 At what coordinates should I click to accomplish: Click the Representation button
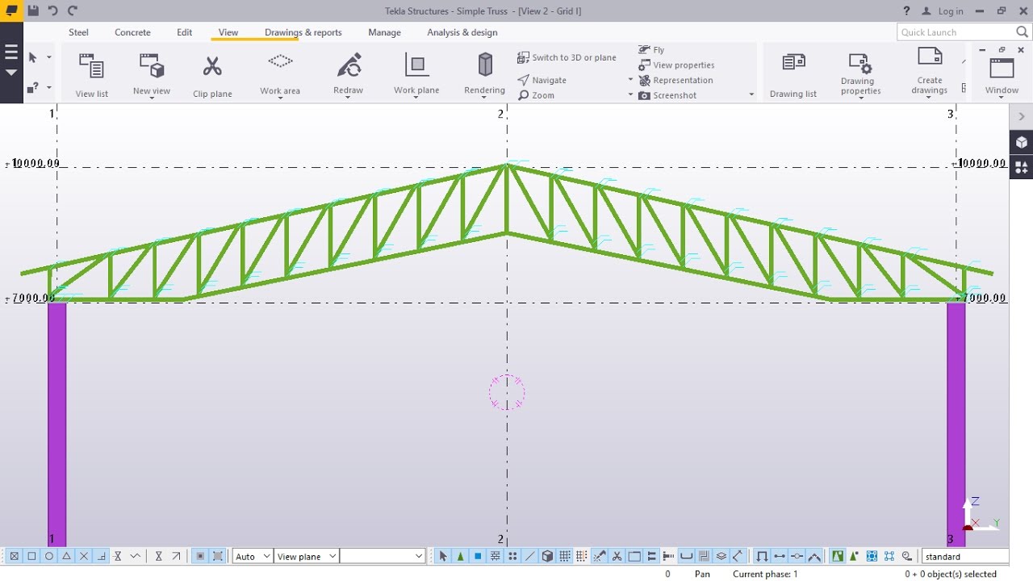(675, 80)
